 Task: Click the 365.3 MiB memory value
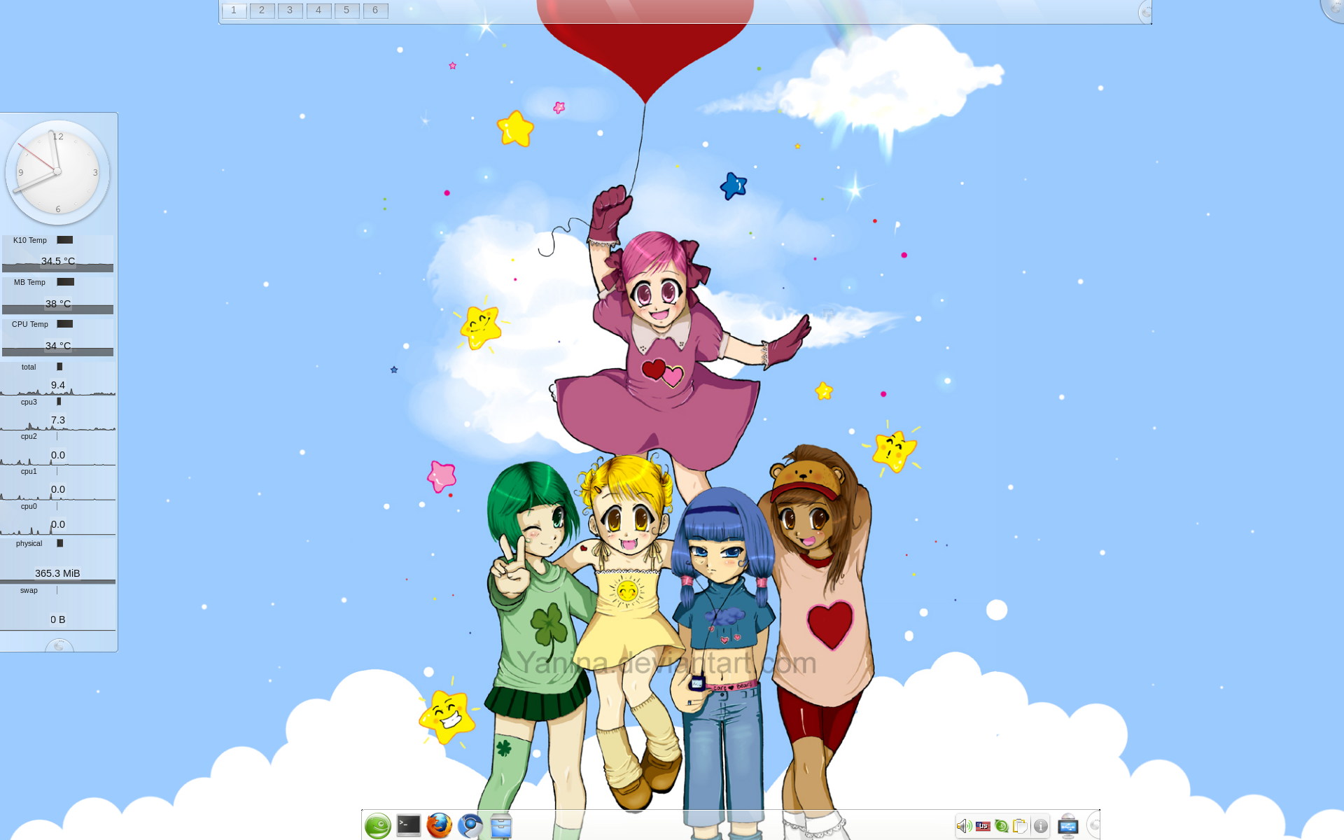click(x=57, y=573)
